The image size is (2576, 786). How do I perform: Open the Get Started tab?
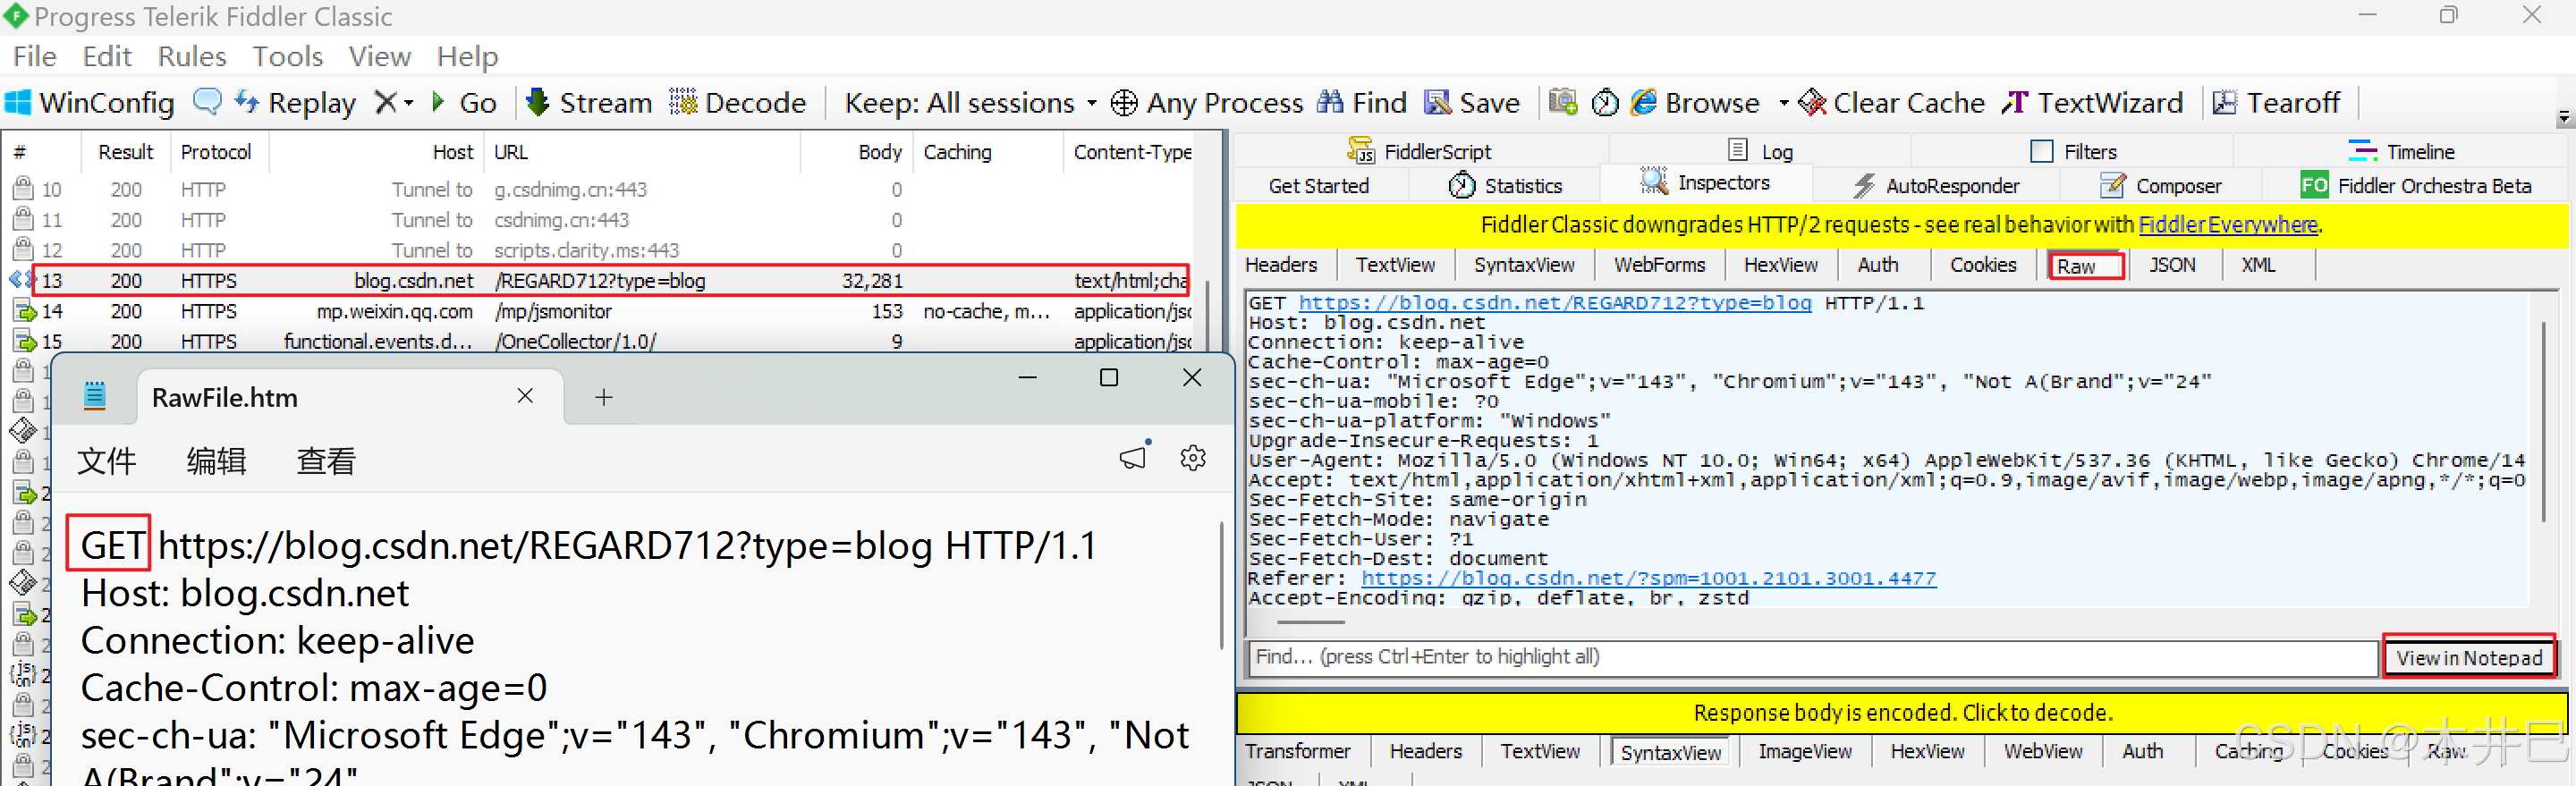[x=1318, y=185]
